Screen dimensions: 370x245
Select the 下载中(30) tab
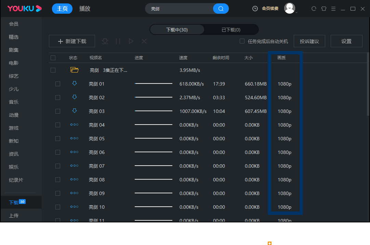tap(177, 30)
